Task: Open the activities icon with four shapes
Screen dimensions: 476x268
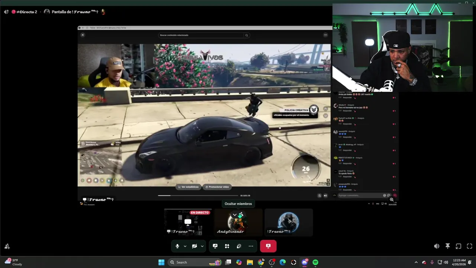Action: (x=227, y=246)
